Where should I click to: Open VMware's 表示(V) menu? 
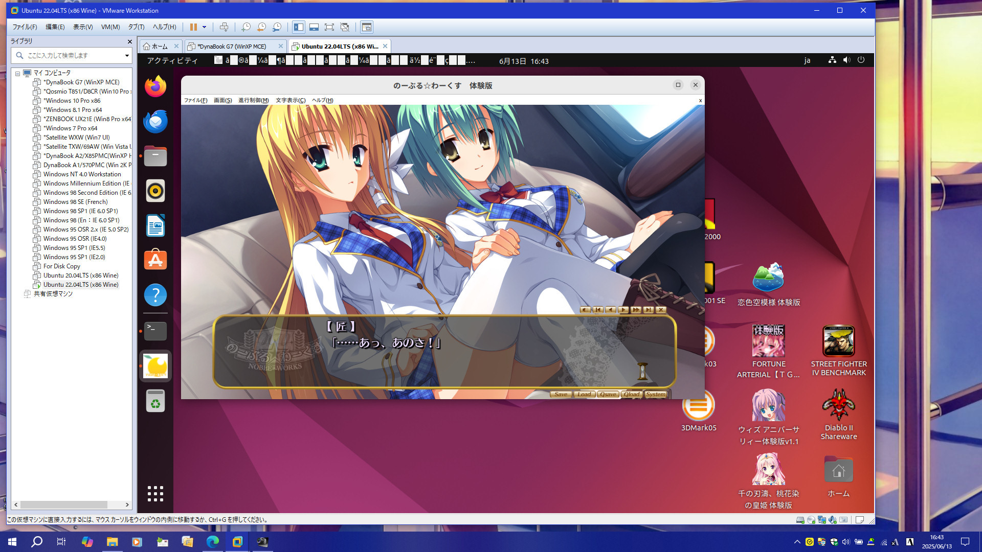[x=82, y=27]
